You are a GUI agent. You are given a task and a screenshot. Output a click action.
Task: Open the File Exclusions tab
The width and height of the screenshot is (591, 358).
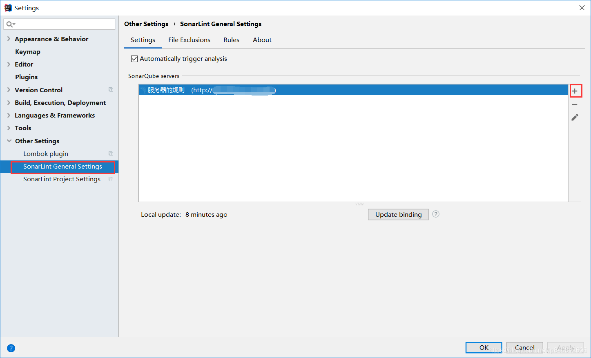[x=189, y=40]
